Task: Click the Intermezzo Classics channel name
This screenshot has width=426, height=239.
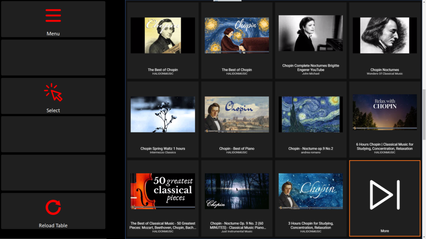Action: (x=163, y=153)
